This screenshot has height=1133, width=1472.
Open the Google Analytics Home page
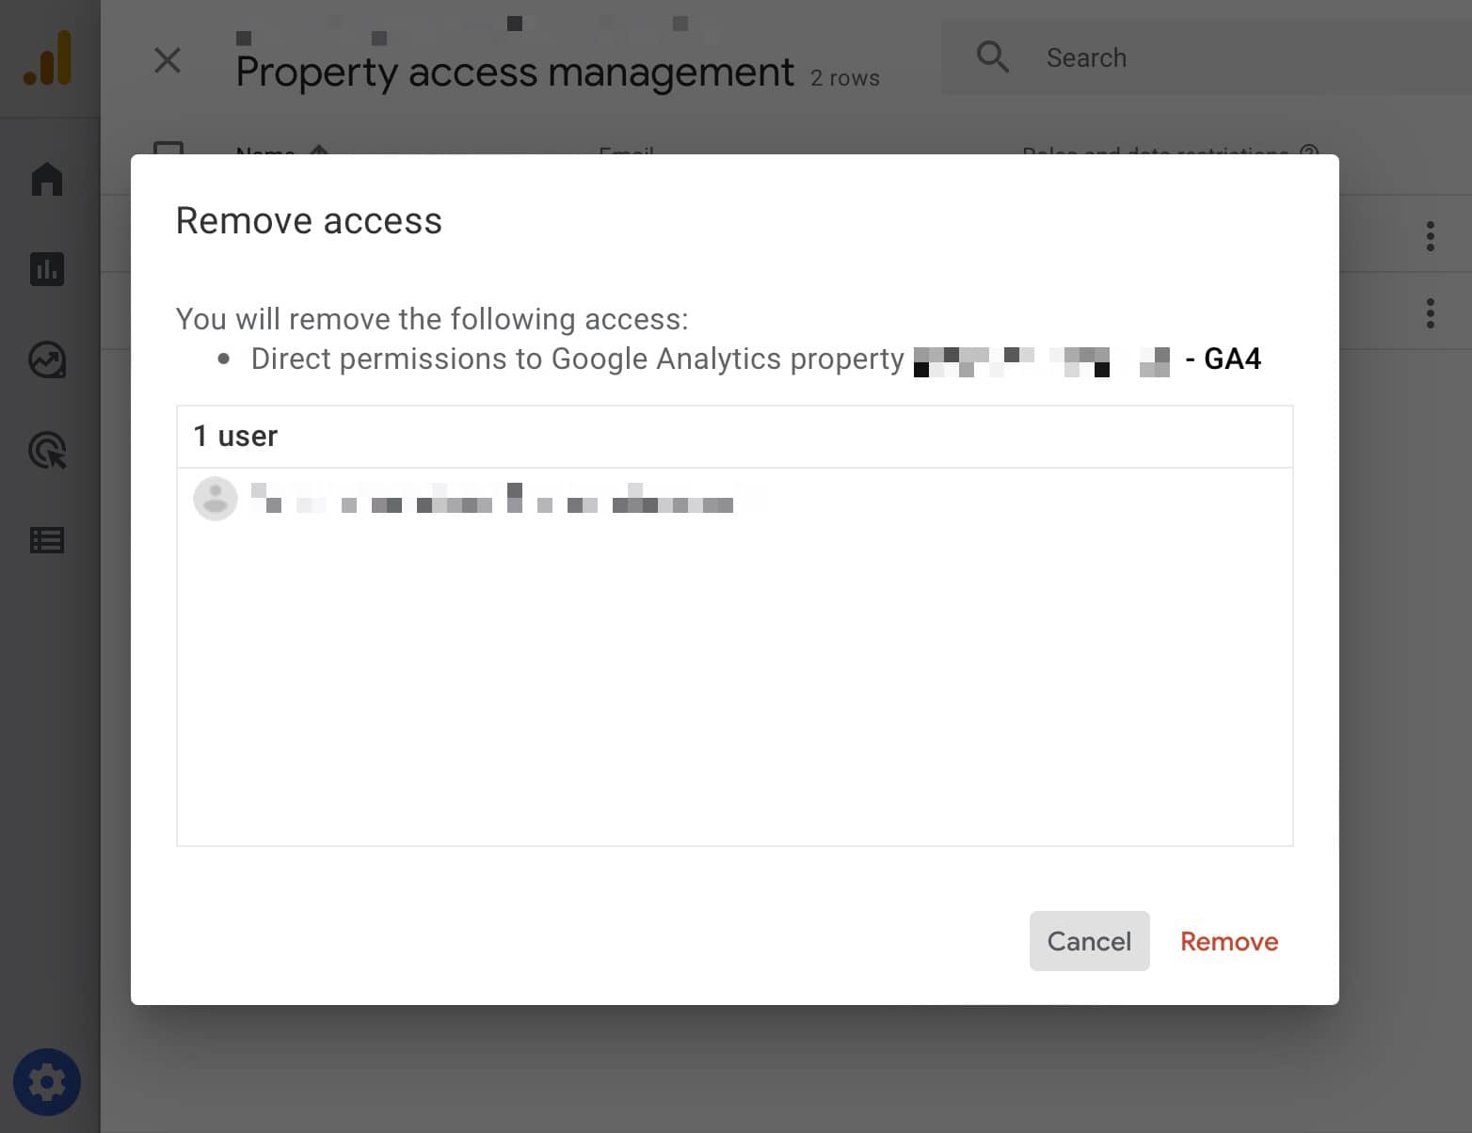pos(47,178)
